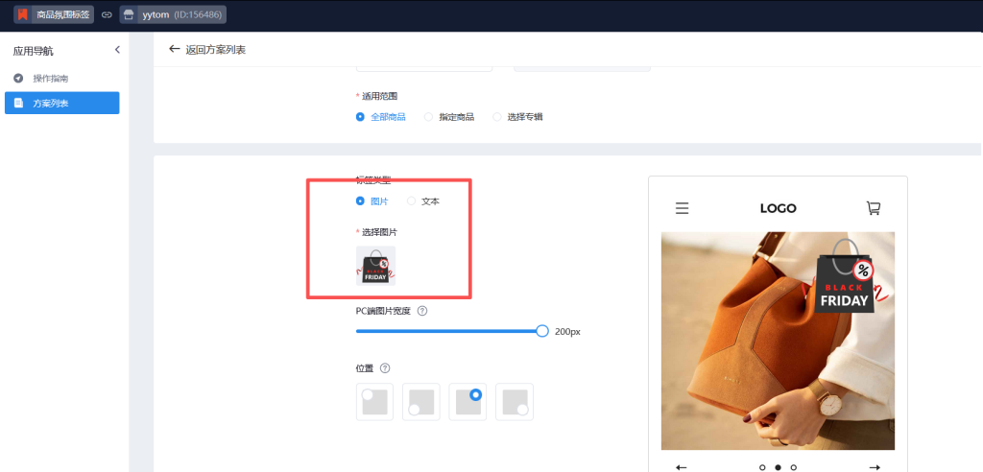Click the filled middle carousel dot
This screenshot has width=983, height=472.
(778, 467)
